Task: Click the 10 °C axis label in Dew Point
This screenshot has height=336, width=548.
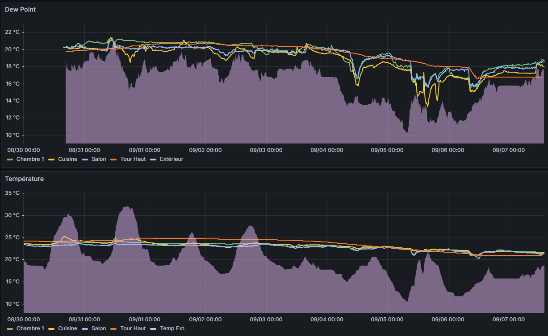Action: (x=12, y=135)
